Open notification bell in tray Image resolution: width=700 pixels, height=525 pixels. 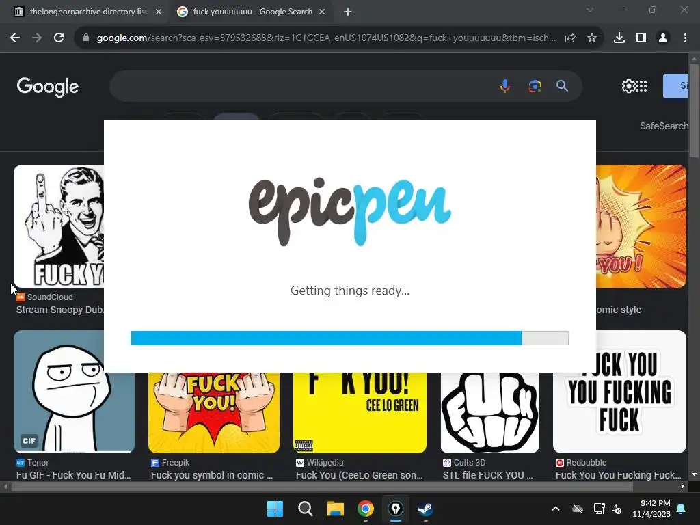click(682, 509)
